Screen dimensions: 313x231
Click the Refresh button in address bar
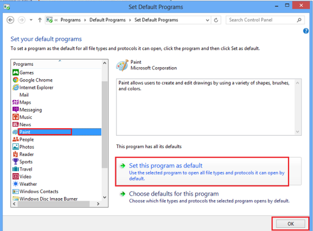[216, 20]
